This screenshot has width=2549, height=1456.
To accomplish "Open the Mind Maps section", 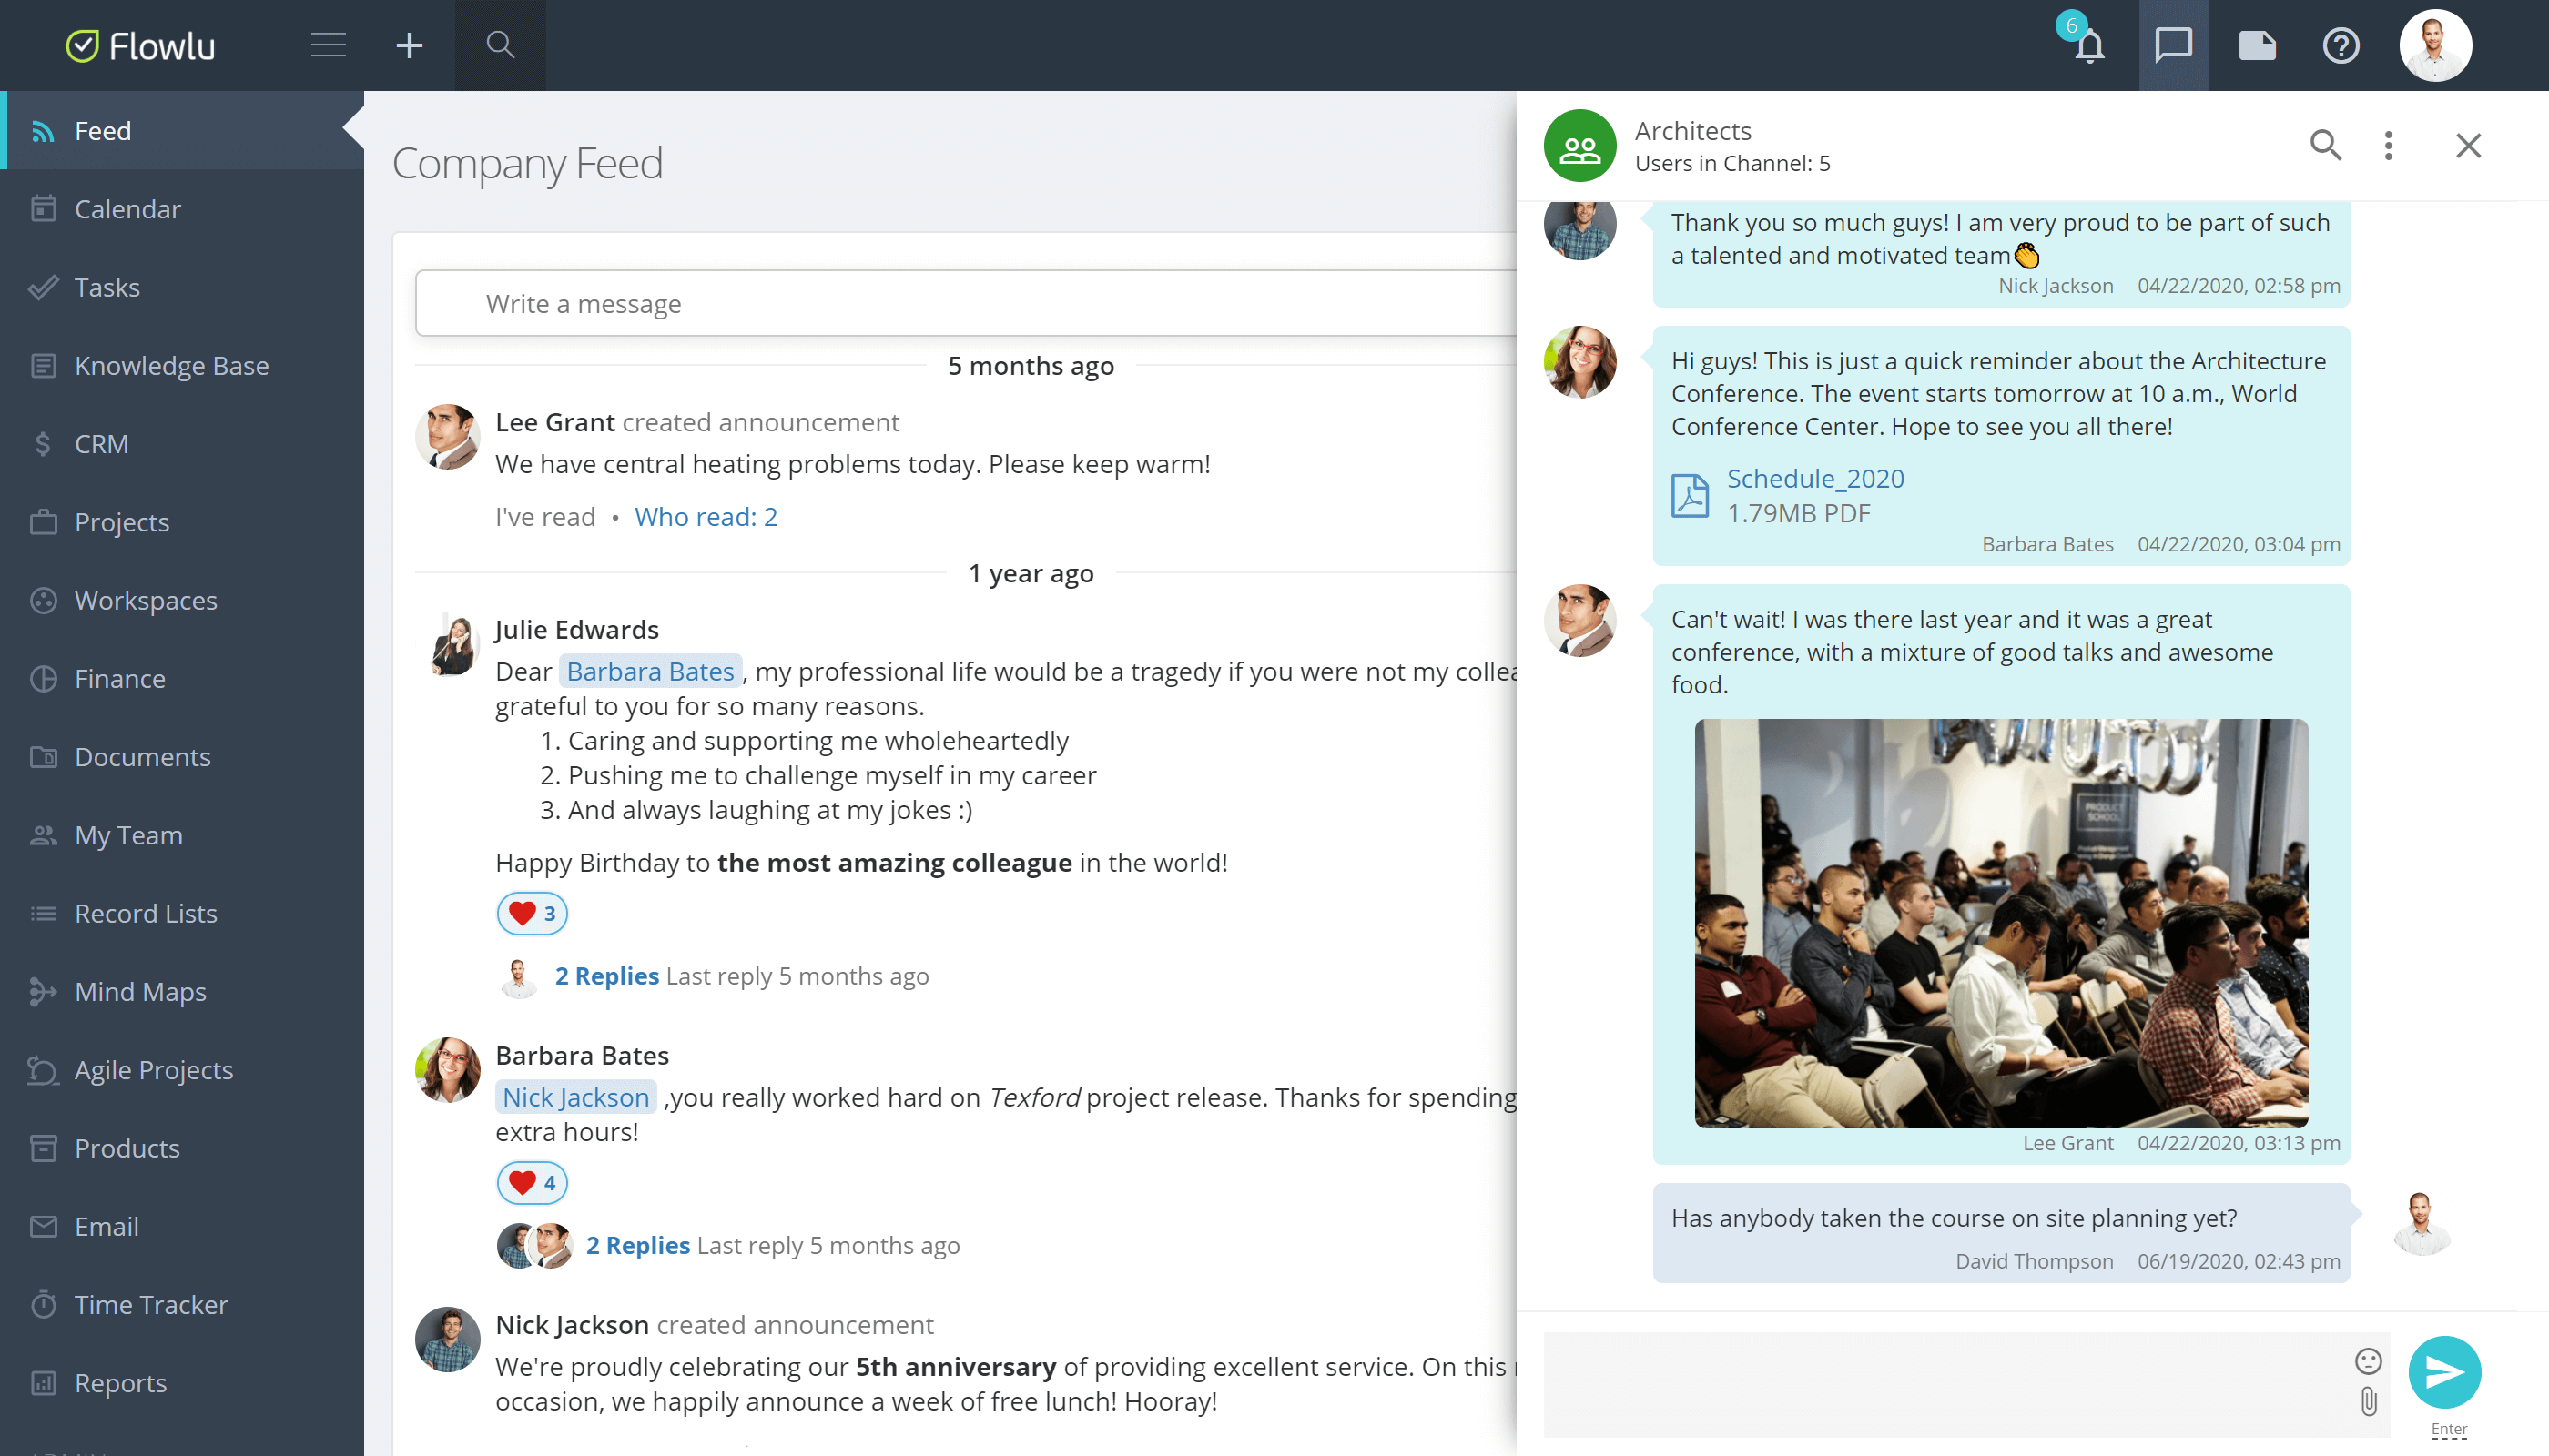I will (x=140, y=991).
